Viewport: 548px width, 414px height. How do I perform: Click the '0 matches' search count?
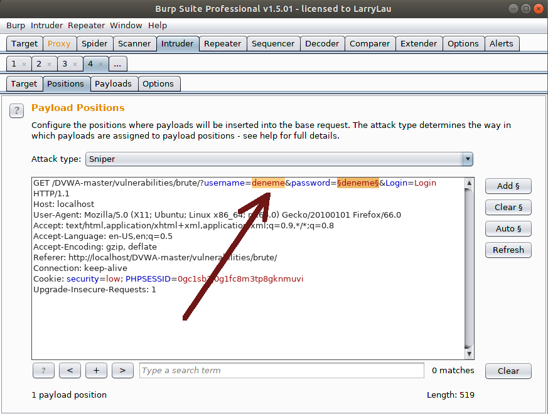[x=453, y=370]
